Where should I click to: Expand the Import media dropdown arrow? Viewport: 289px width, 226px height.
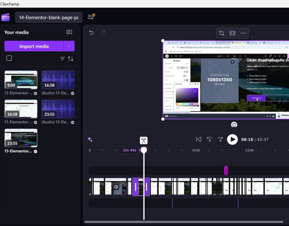(x=69, y=46)
